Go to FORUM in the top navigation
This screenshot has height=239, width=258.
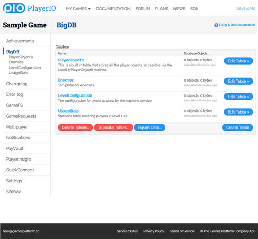tap(143, 9)
